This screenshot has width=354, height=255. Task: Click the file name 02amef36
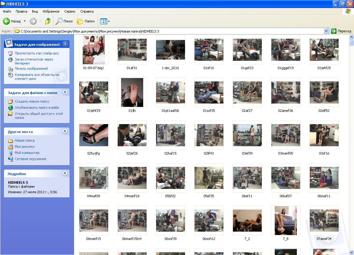(x=285, y=111)
